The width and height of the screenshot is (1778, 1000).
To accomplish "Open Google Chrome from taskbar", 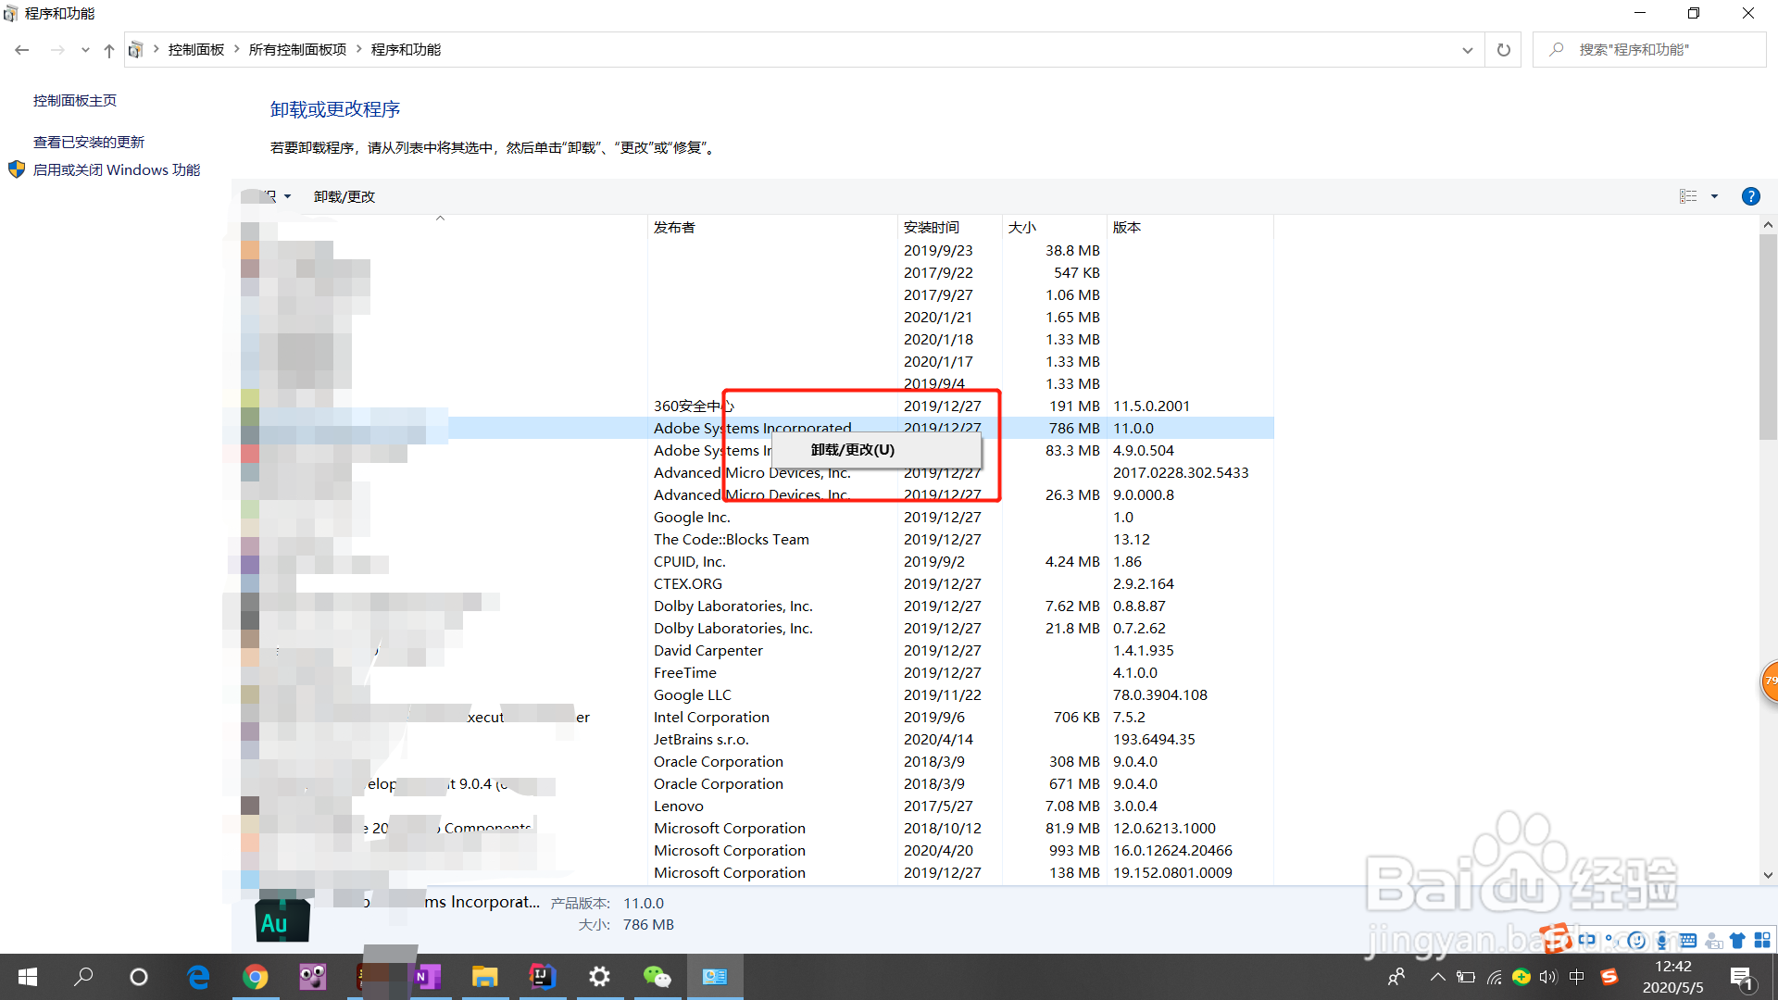I will pos(255,977).
